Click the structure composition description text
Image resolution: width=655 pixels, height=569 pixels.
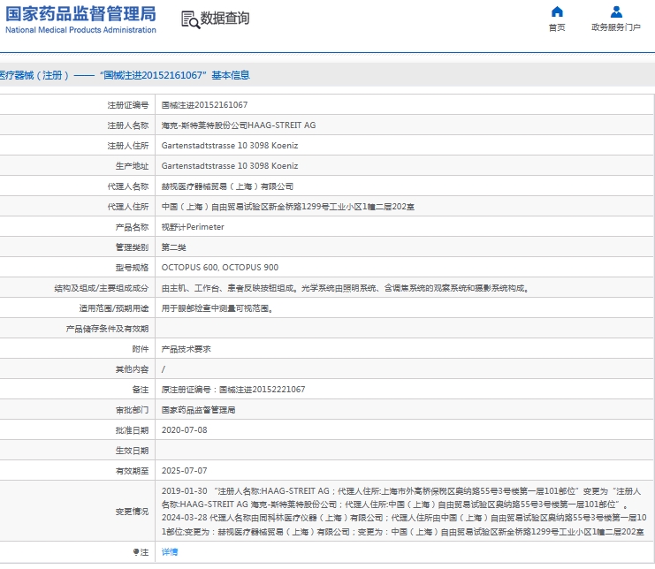(x=346, y=288)
